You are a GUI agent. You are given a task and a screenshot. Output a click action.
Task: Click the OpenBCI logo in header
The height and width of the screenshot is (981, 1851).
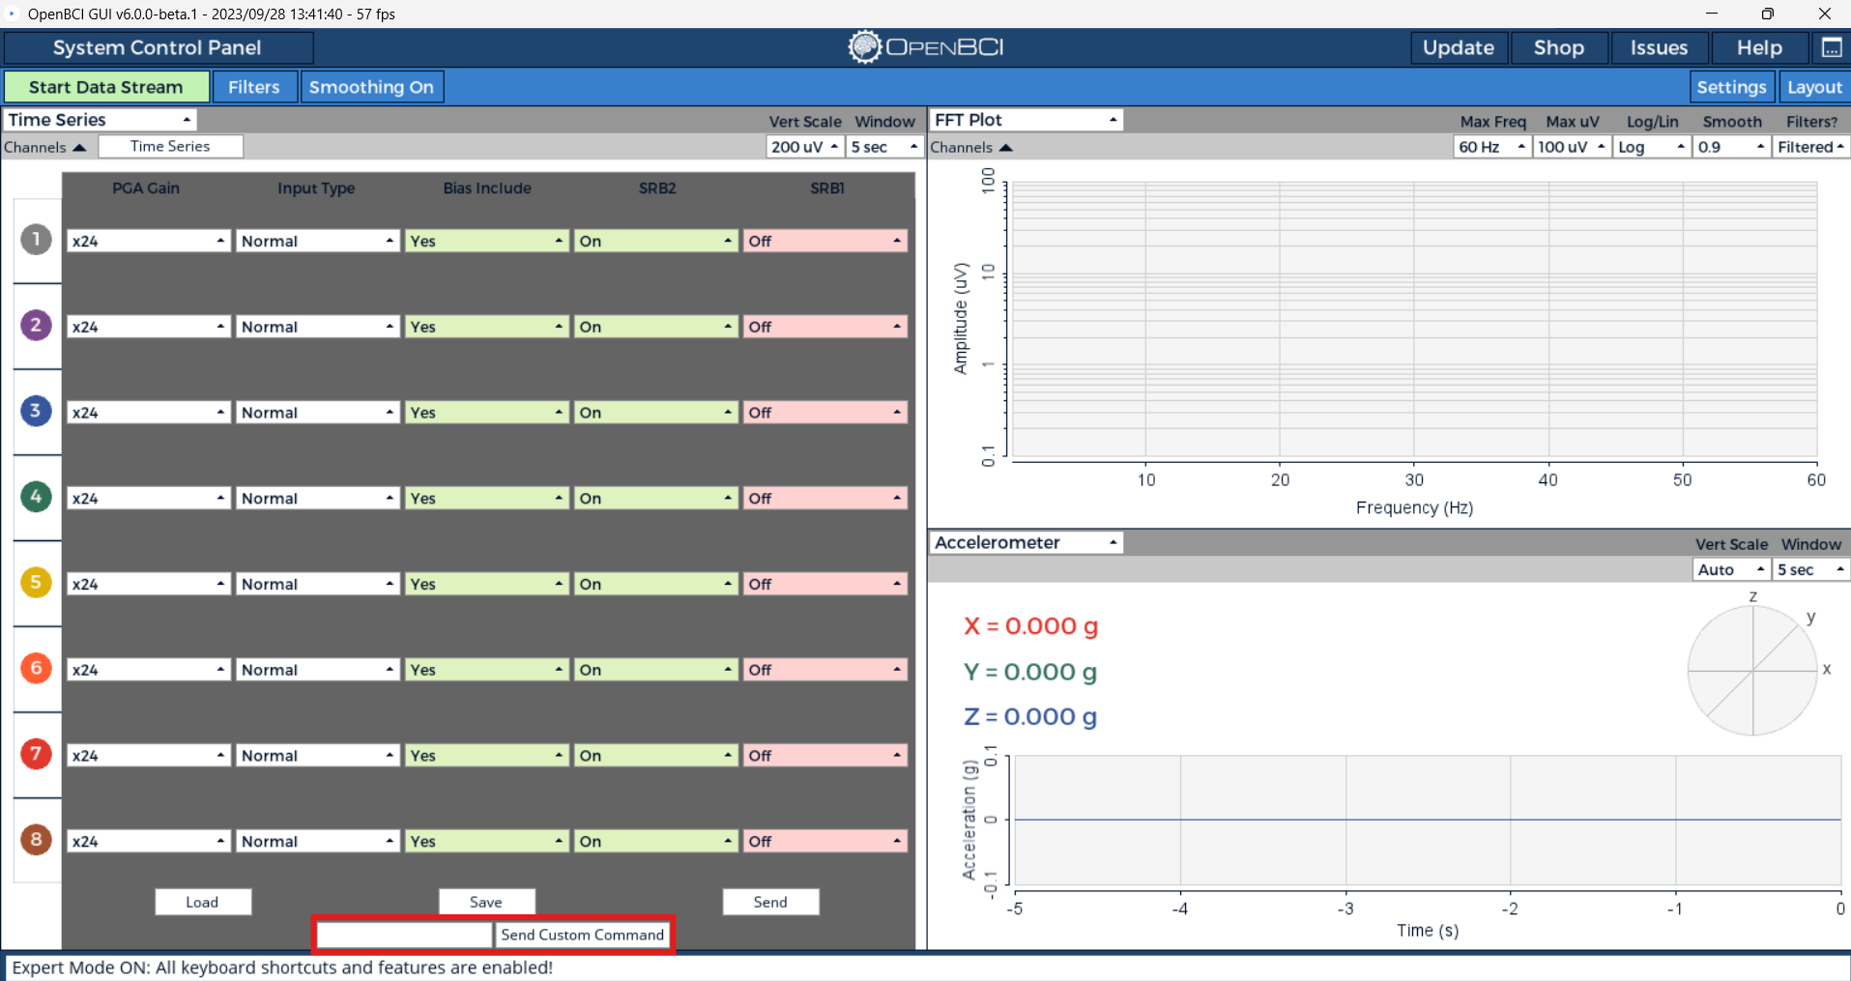(x=925, y=47)
